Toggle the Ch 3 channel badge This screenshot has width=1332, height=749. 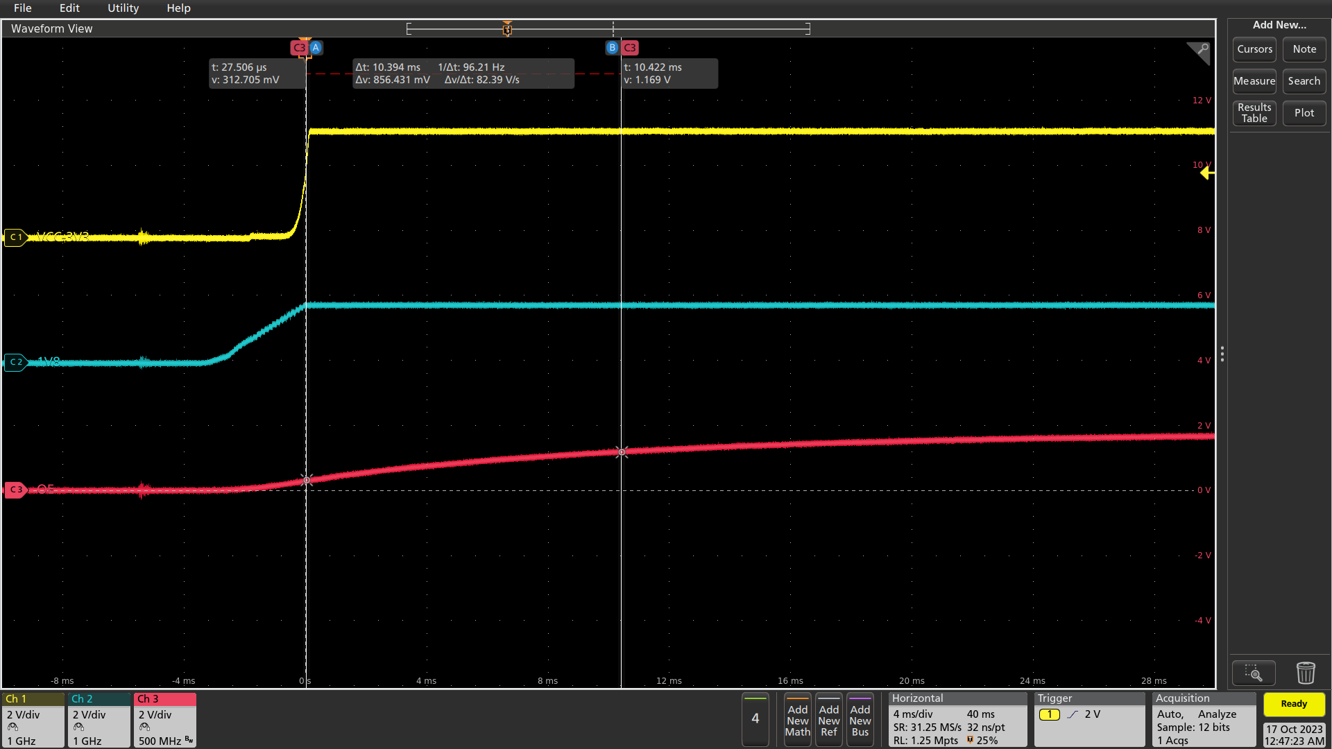[165, 719]
